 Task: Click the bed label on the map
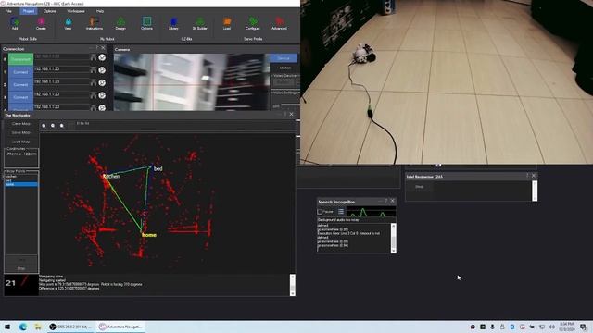pos(158,168)
